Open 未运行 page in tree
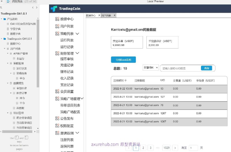This screenshot has height=152, width=231. click(20, 59)
